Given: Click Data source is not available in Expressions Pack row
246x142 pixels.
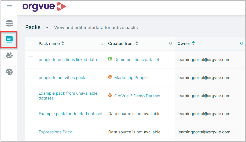Looking at the screenshot, I should [x=134, y=132].
